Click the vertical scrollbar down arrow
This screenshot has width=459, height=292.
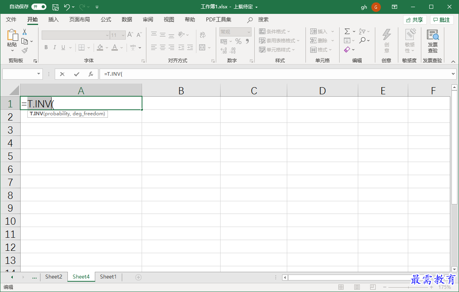(x=454, y=269)
